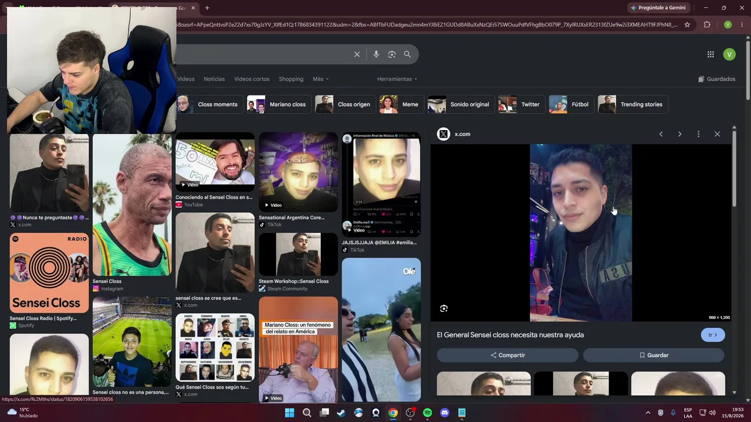
Task: Open the Windows Start menu
Action: [x=289, y=413]
